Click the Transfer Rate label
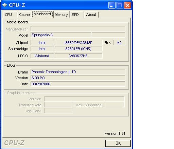Viewport: 174px width, 149px height. pos(30,105)
